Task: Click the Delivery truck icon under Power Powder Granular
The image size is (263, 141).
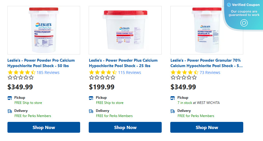Action: pyautogui.click(x=173, y=111)
